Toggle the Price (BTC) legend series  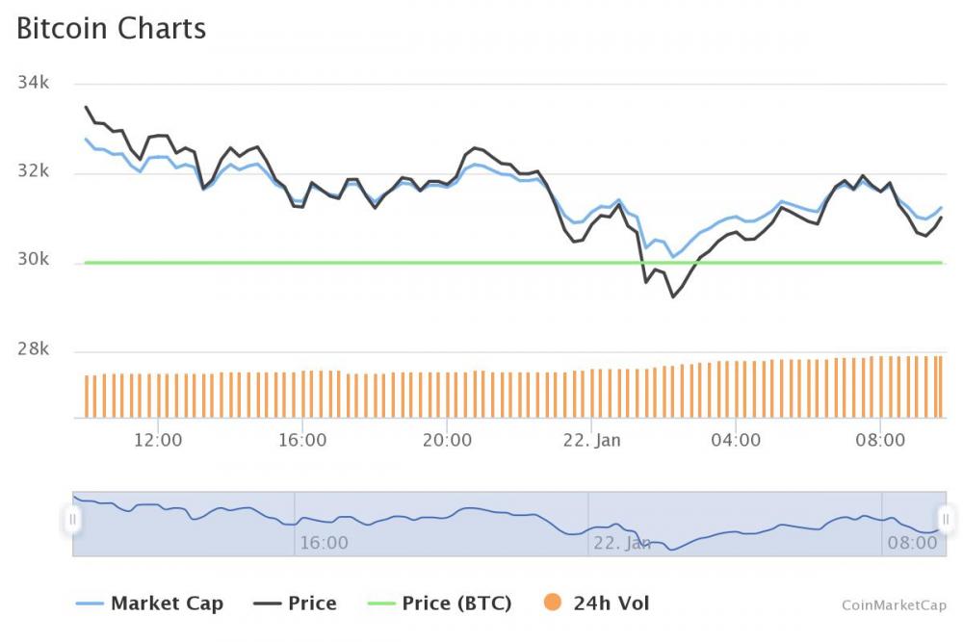[439, 603]
